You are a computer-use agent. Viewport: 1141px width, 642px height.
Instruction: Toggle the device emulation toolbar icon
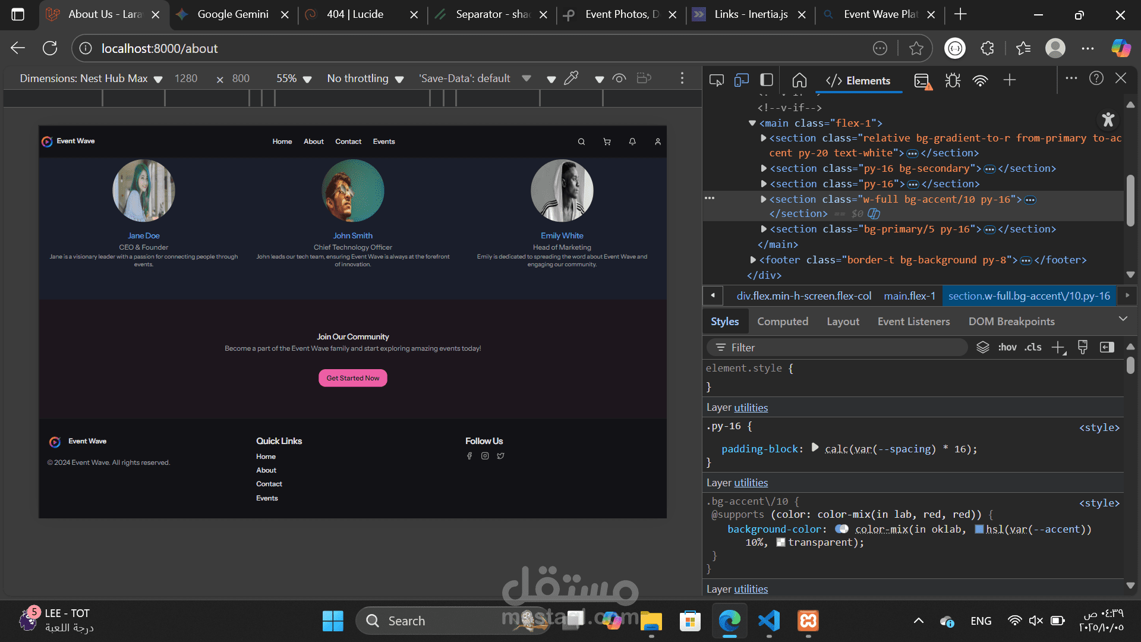click(x=741, y=80)
